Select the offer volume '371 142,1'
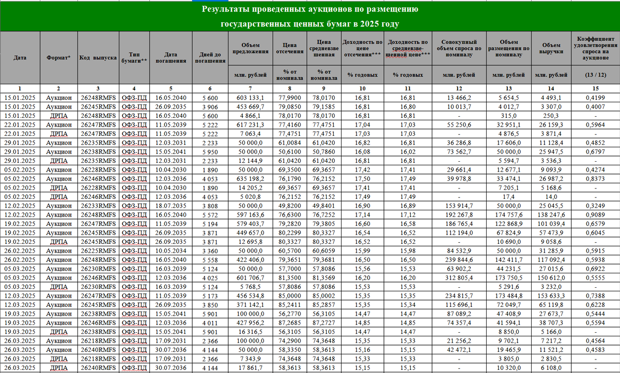 click(251, 304)
